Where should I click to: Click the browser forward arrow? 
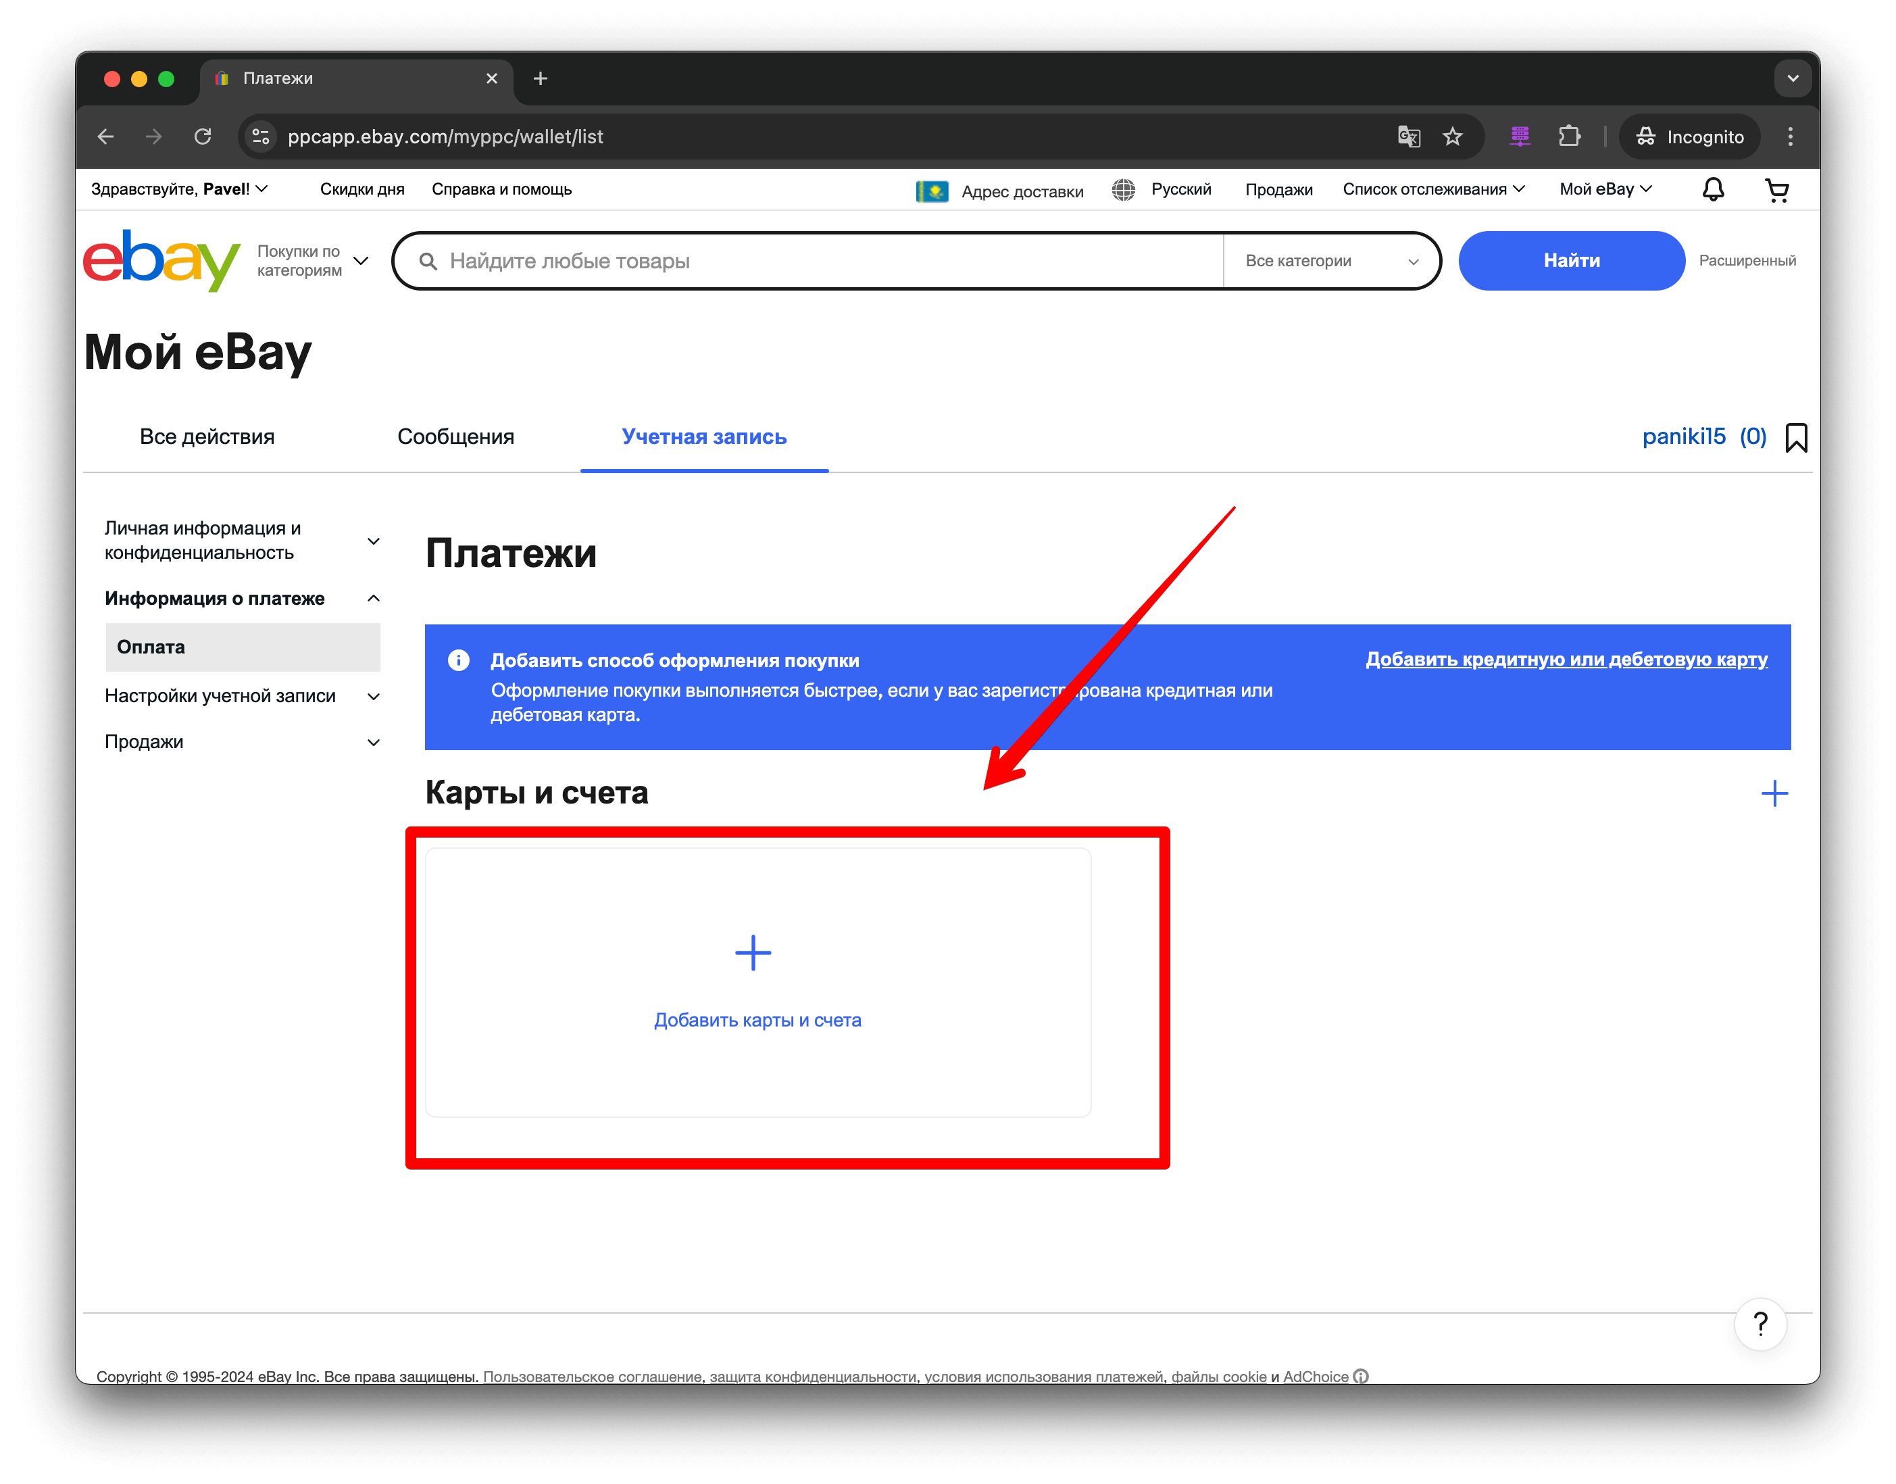click(x=154, y=137)
